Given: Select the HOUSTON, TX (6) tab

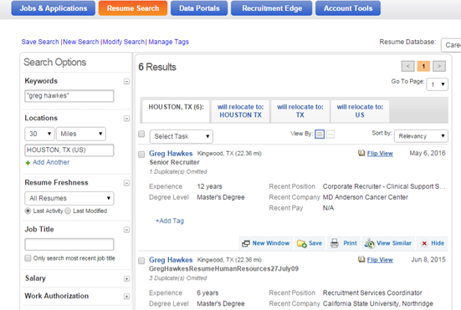Looking at the screenshot, I should pos(176,111).
